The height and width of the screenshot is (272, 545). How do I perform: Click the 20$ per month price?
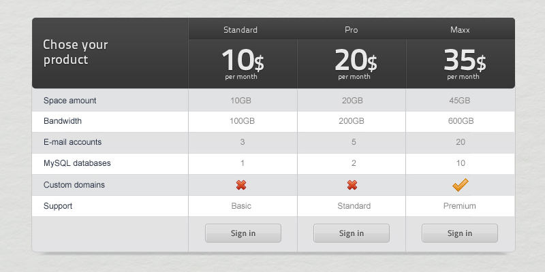pyautogui.click(x=354, y=64)
